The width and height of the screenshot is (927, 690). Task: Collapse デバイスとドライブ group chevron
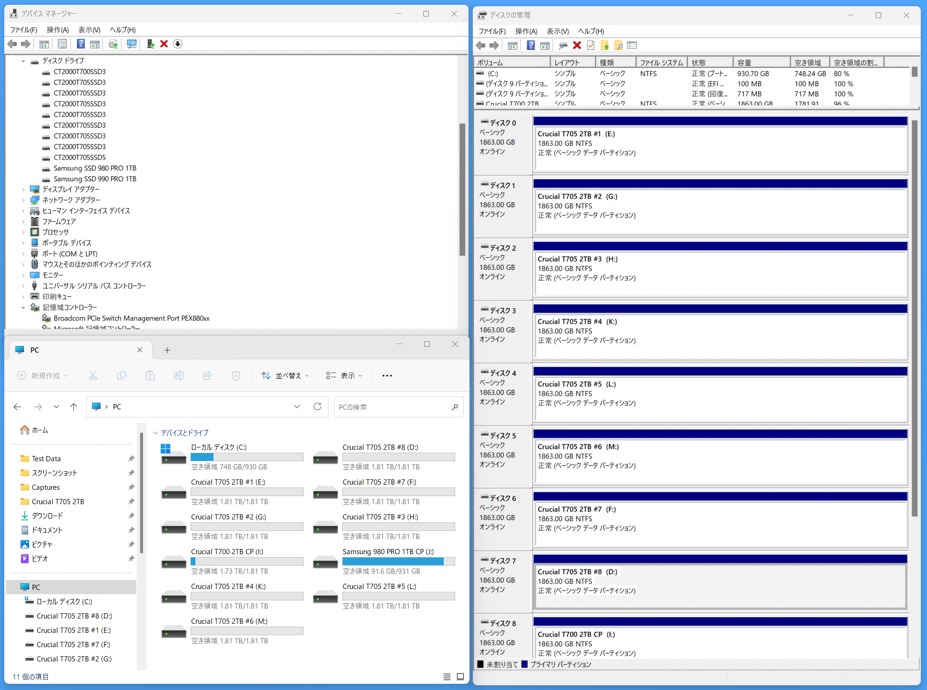click(155, 433)
